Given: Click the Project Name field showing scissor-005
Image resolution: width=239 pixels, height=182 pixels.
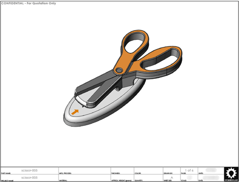Looking at the screenshot, I should click(30, 178).
